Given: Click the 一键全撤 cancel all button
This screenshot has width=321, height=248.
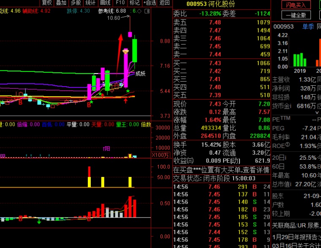Looking at the screenshot, I should click(296, 15).
